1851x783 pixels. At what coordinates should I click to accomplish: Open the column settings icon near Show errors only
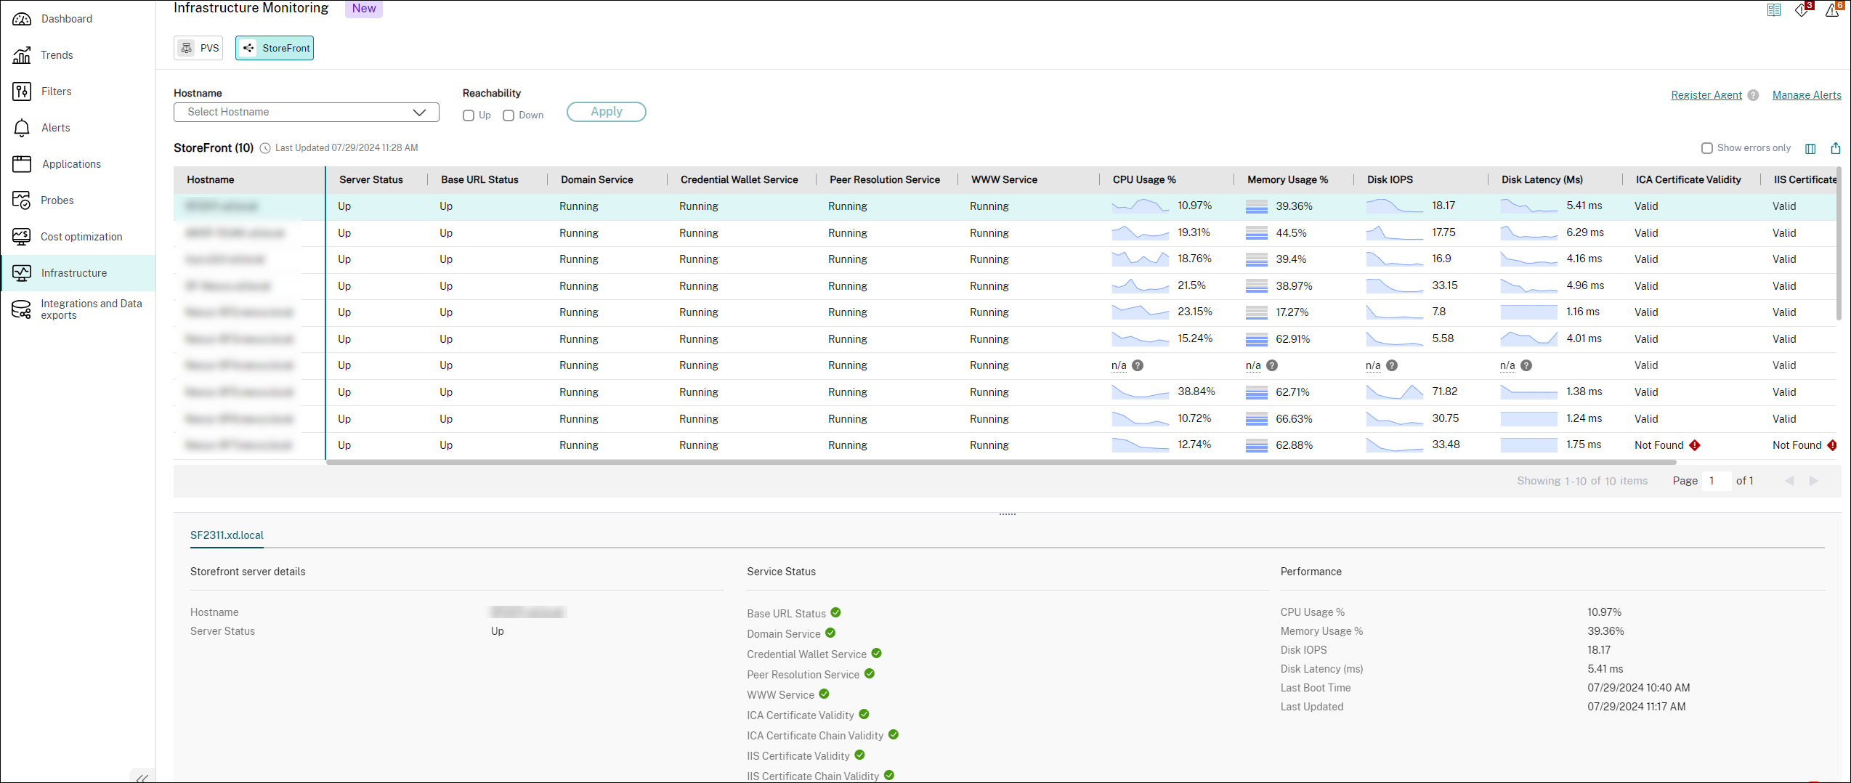(x=1810, y=147)
